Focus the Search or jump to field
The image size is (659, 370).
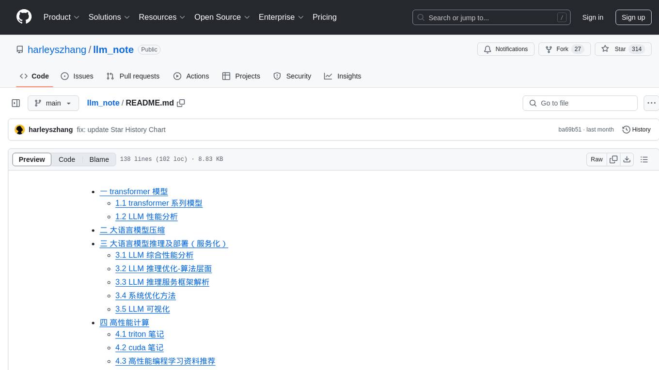click(491, 17)
